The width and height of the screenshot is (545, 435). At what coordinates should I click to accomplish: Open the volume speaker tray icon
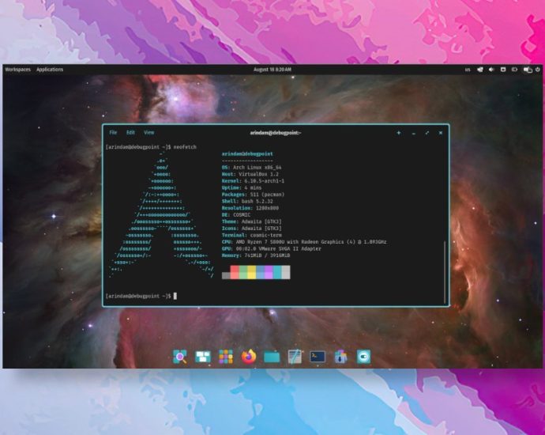pyautogui.click(x=491, y=70)
